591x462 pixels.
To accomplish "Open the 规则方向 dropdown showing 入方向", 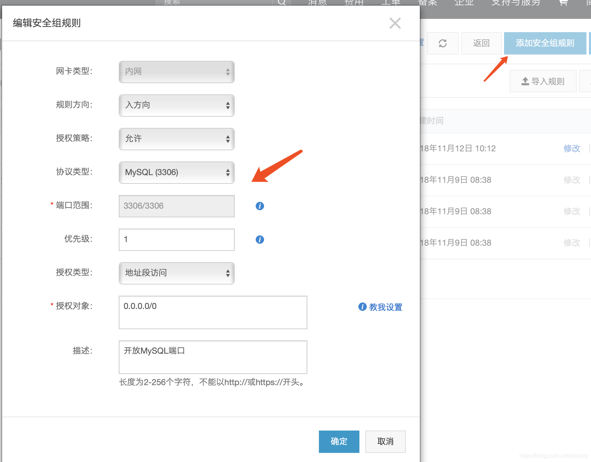I will pyautogui.click(x=177, y=106).
